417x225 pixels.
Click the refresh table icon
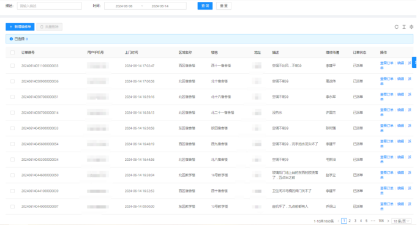397,27
